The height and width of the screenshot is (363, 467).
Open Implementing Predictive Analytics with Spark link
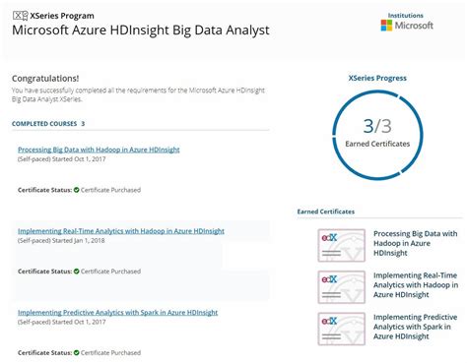(x=117, y=312)
